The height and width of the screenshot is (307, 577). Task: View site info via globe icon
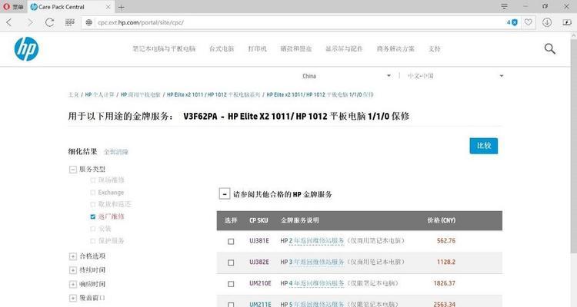(89, 22)
